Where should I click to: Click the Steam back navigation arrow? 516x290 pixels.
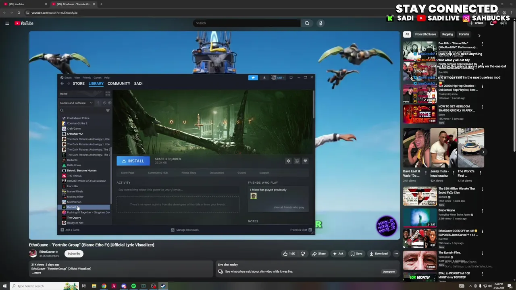[62, 83]
